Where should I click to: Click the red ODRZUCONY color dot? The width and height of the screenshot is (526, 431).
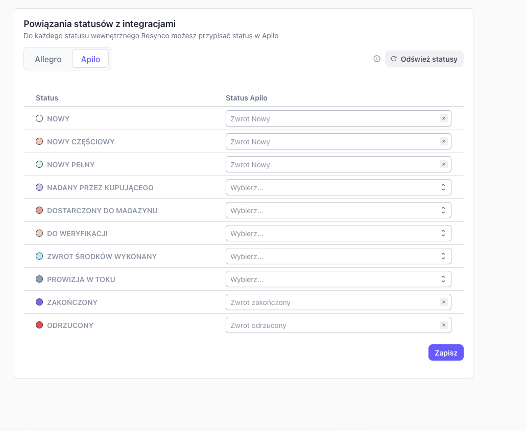(39, 325)
